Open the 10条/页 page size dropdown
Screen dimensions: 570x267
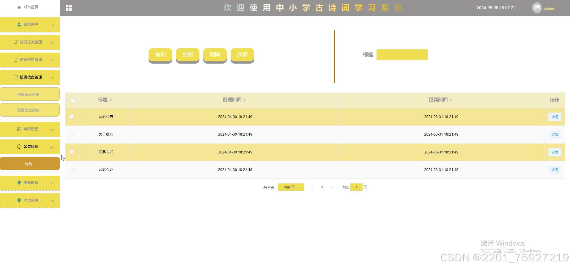coord(291,187)
